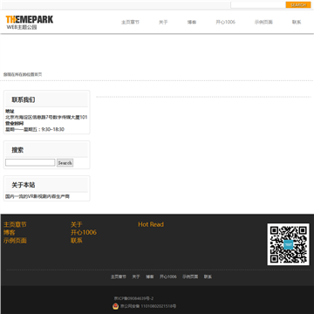Click the orange SEARCH button at top
The image size is (314, 314).
[298, 5]
